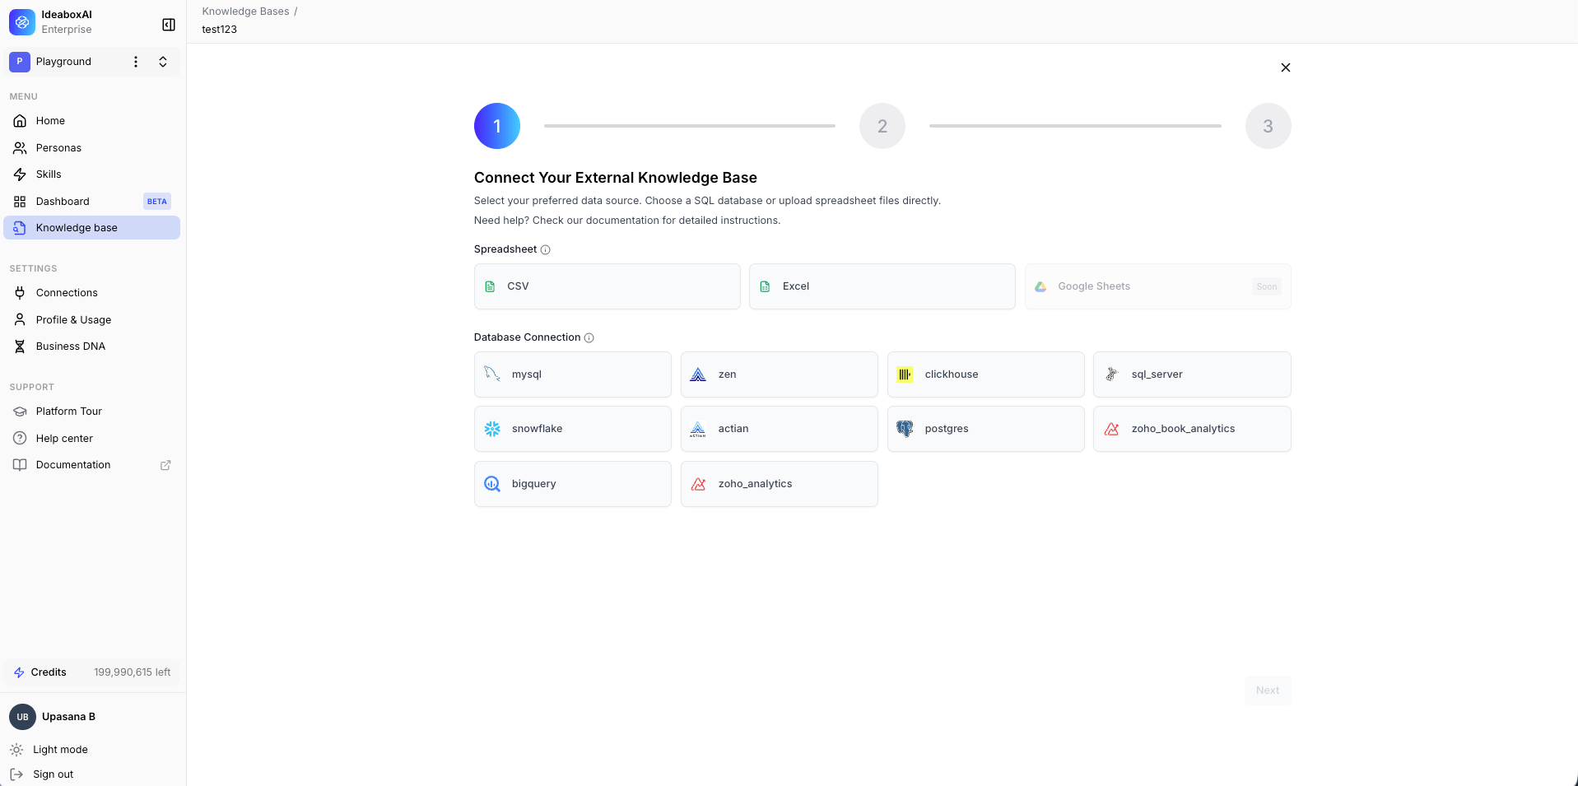
Task: Click the Database Connection info icon
Action: tap(589, 338)
